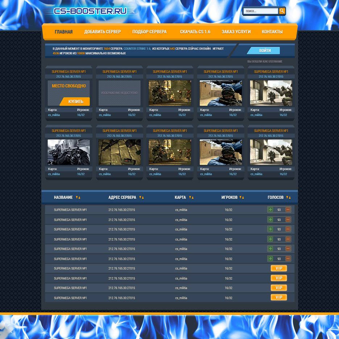
Task: Click the Counter Strike 1.6 link text
Action: [137, 49]
